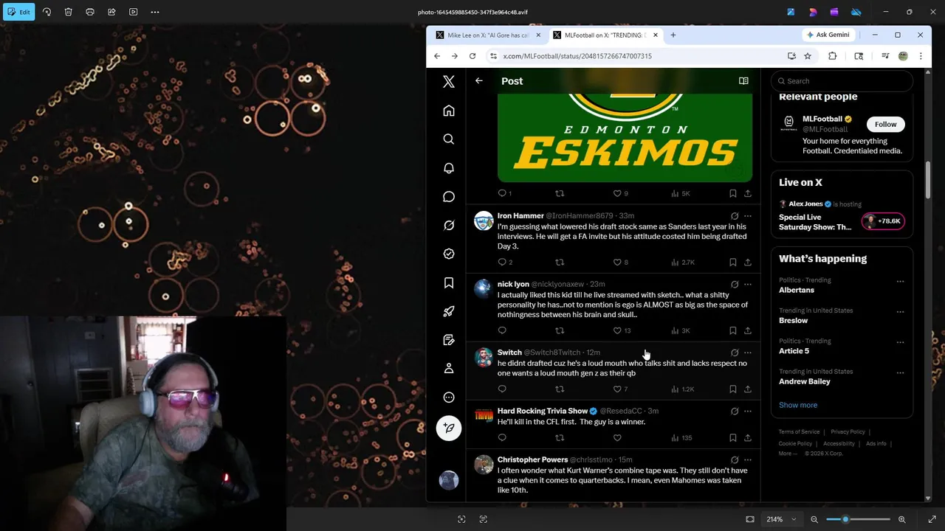Fit photo to window in Photos
This screenshot has width=945, height=531.
pyautogui.click(x=750, y=519)
